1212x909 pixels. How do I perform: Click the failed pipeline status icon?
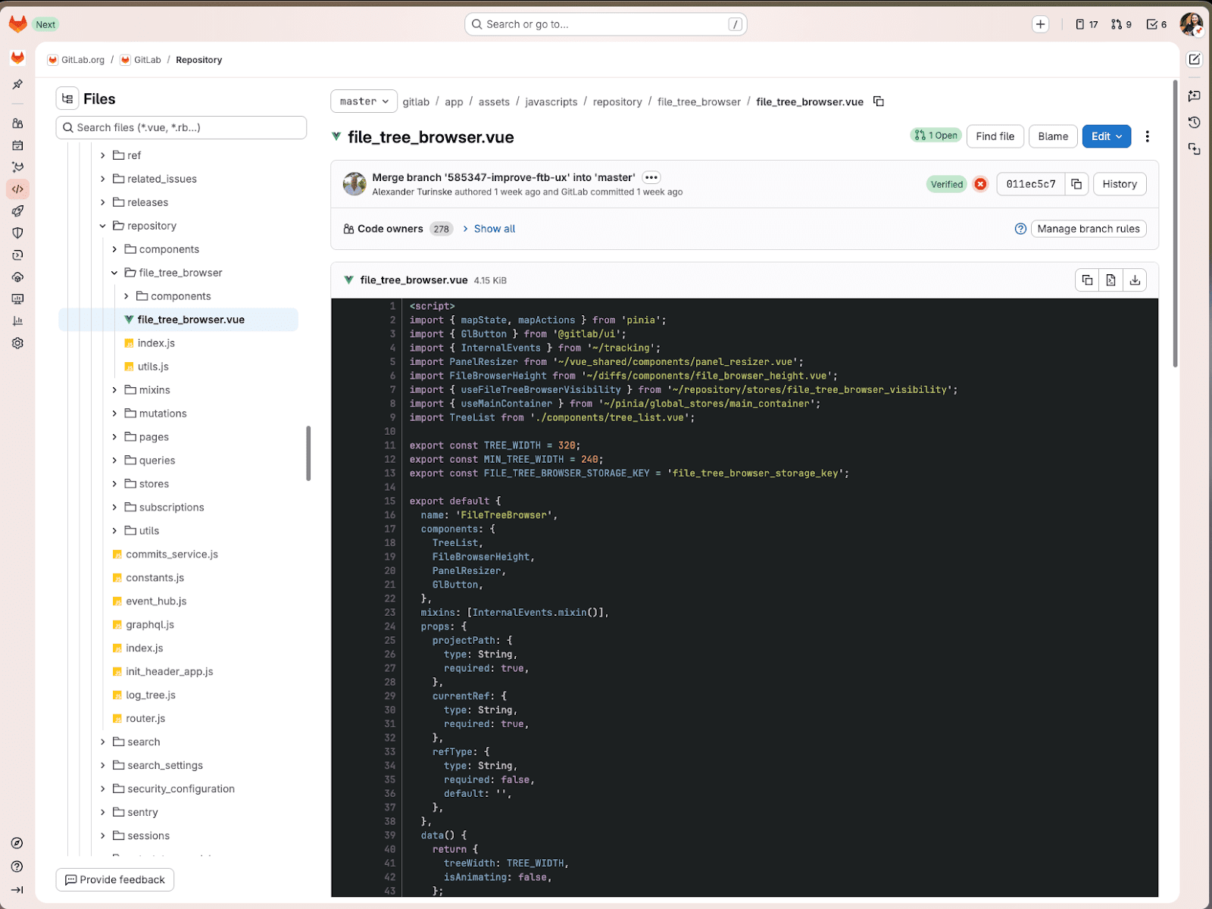pyautogui.click(x=980, y=184)
